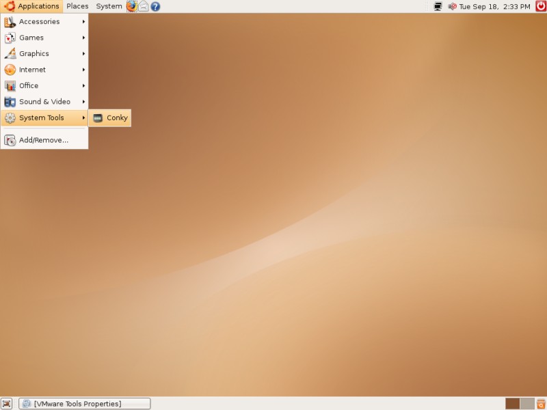The image size is (547, 410).
Task: Open the Evolution mail launcher icon
Action: pos(144,6)
